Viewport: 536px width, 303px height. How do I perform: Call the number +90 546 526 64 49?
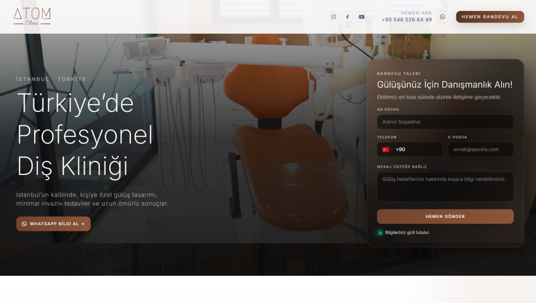pos(407,20)
